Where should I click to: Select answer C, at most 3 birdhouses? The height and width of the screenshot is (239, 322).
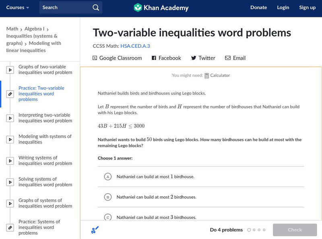click(107, 217)
